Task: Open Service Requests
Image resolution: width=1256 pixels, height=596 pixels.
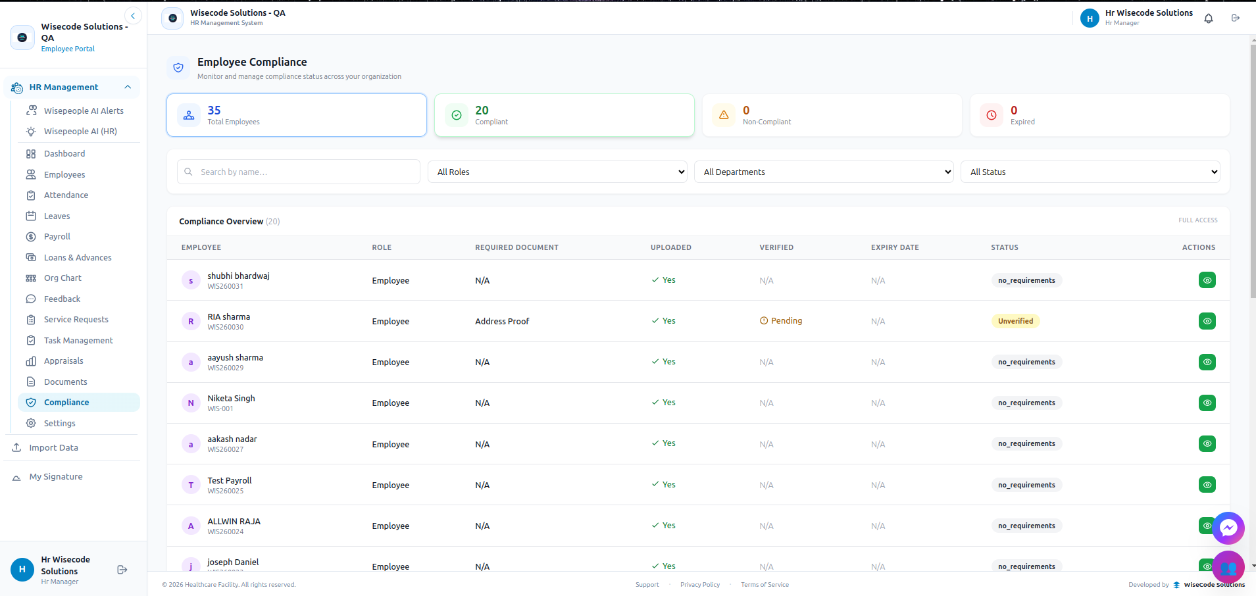Action: coord(79,319)
